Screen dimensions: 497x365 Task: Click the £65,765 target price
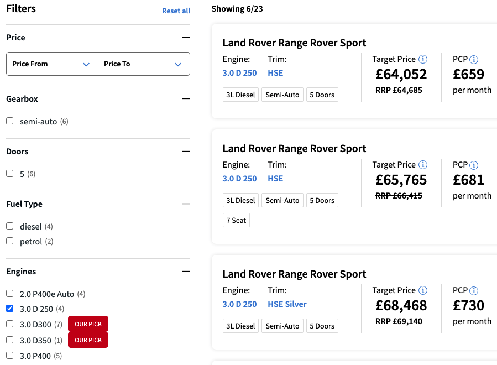pyautogui.click(x=401, y=180)
